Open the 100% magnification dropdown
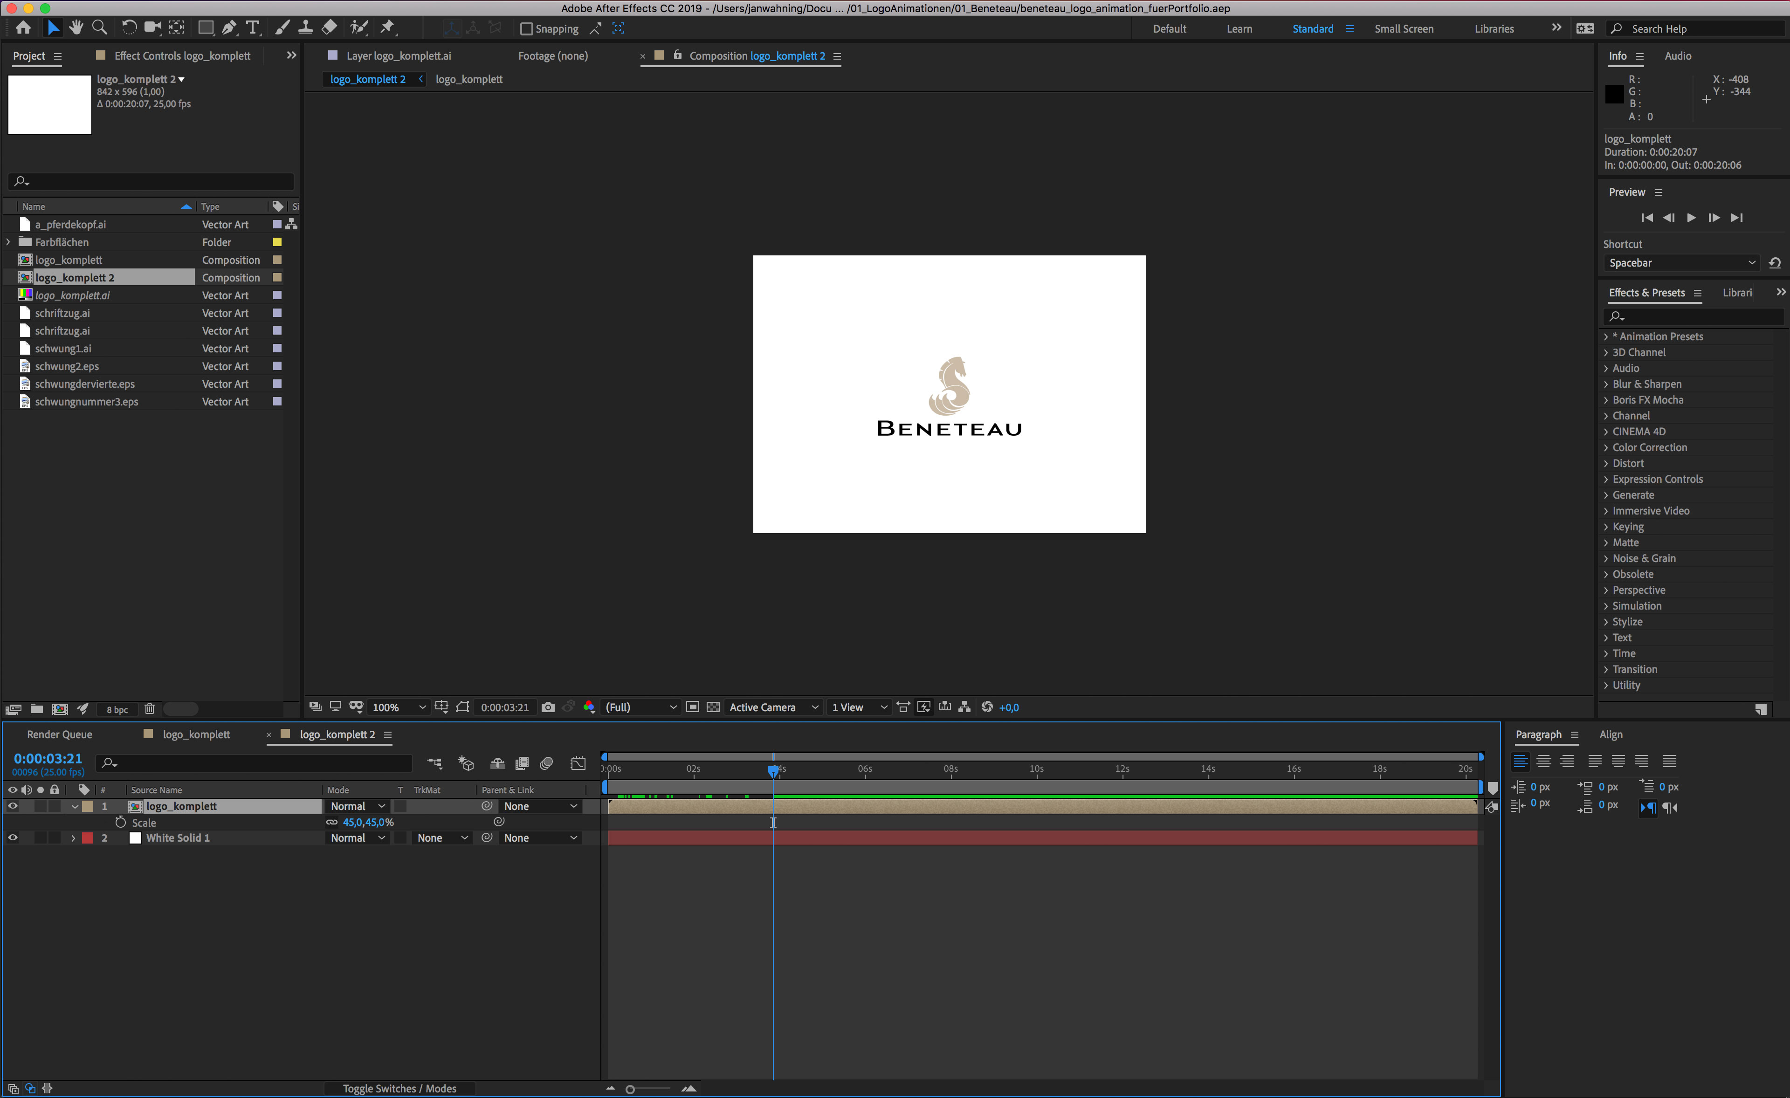 pyautogui.click(x=399, y=707)
